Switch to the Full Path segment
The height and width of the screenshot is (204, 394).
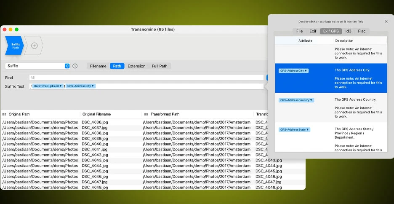click(x=160, y=66)
